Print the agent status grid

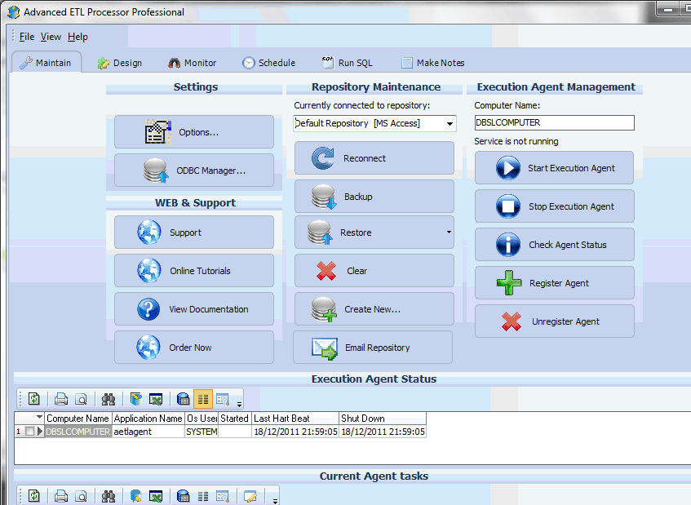61,398
